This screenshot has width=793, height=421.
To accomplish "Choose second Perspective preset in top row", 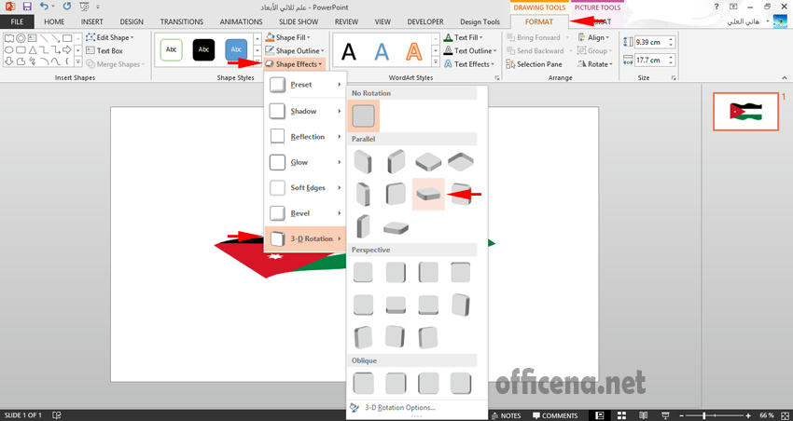I will coord(396,273).
